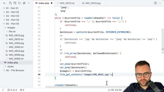The width and height of the screenshot is (164, 92).
Task: Open IMG_0933.jpg from the file tree
Action: 16,35
